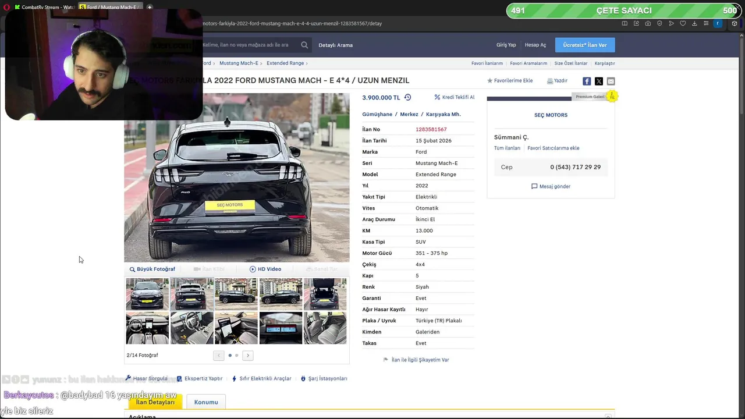Open a new browser tab with plus
This screenshot has width=745, height=419.
(x=150, y=7)
